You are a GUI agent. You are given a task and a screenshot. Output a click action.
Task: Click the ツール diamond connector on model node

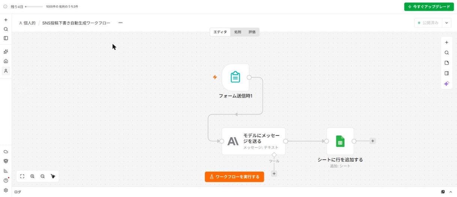click(274, 155)
